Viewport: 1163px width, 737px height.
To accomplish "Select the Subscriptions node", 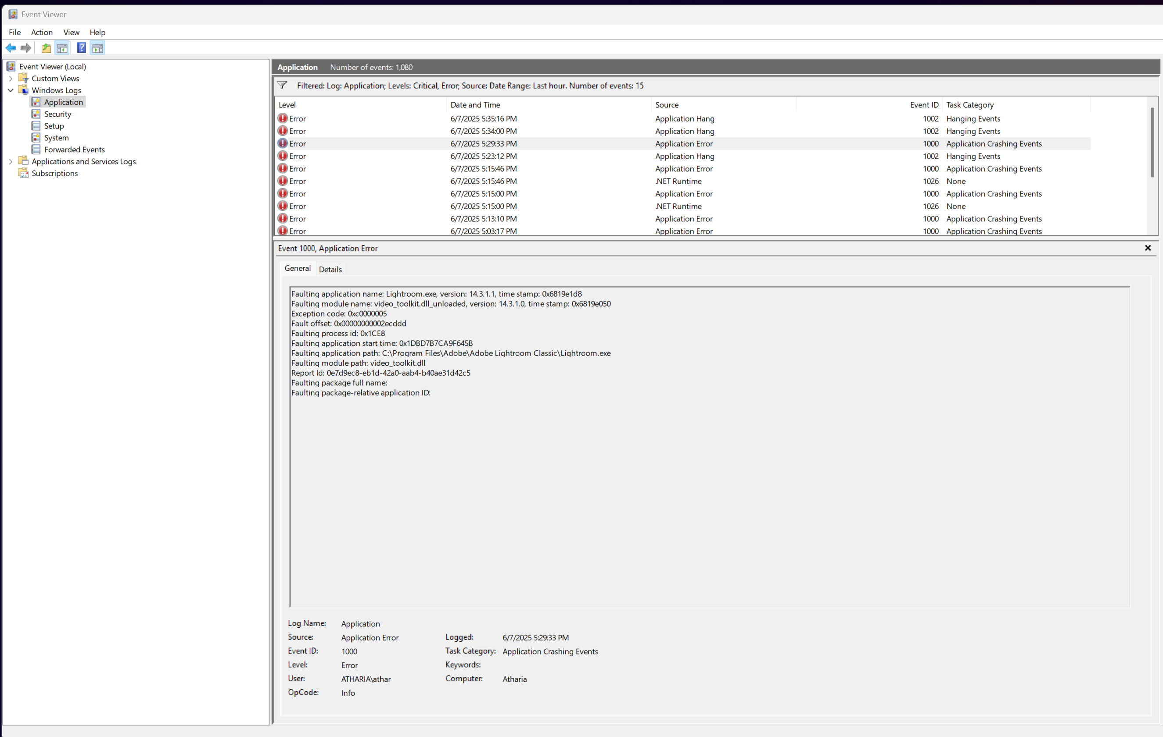I will [x=54, y=173].
